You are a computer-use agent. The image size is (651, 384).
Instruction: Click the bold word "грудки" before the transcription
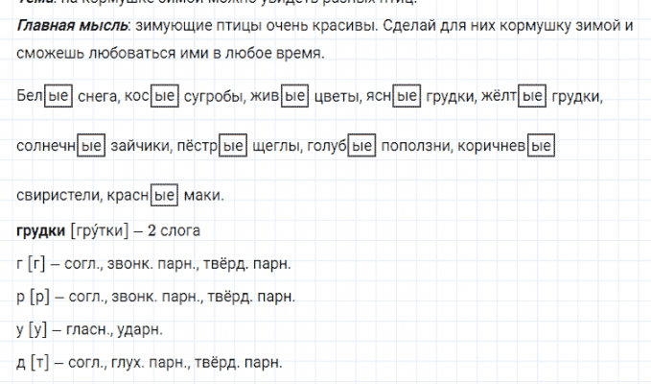coord(41,231)
